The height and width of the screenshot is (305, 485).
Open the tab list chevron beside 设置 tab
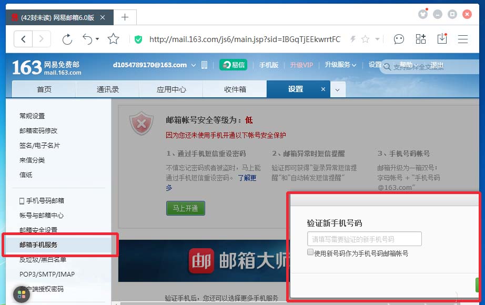pyautogui.click(x=337, y=89)
